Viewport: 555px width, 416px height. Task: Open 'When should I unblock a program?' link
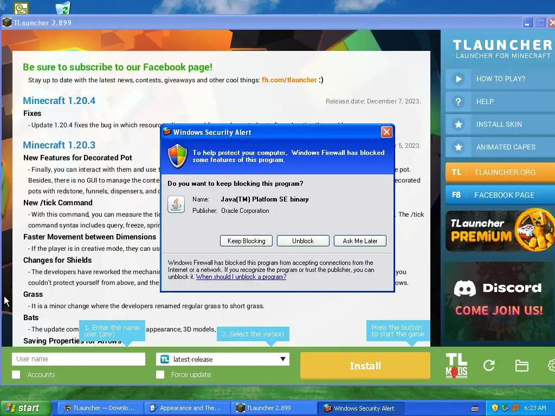click(241, 277)
